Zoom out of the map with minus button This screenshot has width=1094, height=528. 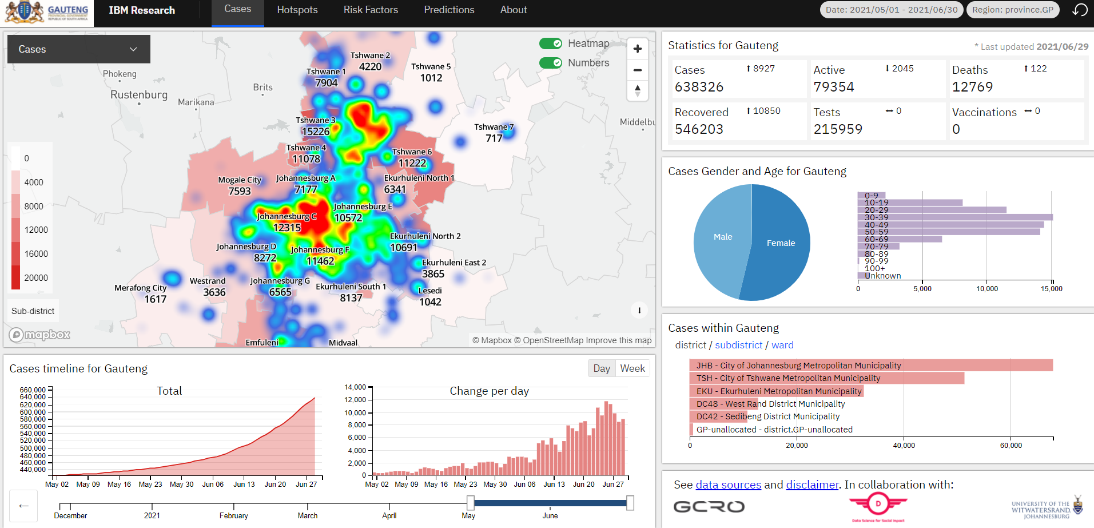pyautogui.click(x=638, y=70)
